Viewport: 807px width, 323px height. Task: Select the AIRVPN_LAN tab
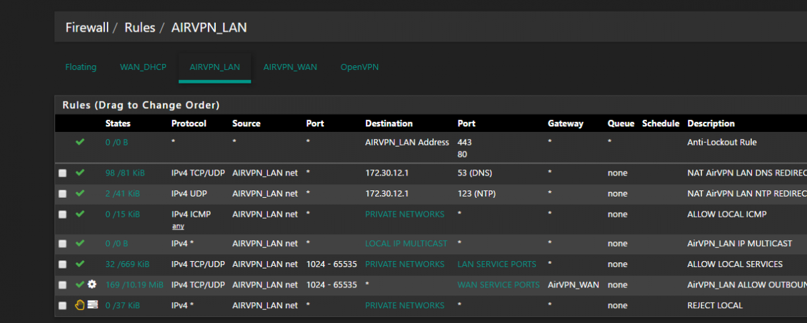pyautogui.click(x=215, y=67)
